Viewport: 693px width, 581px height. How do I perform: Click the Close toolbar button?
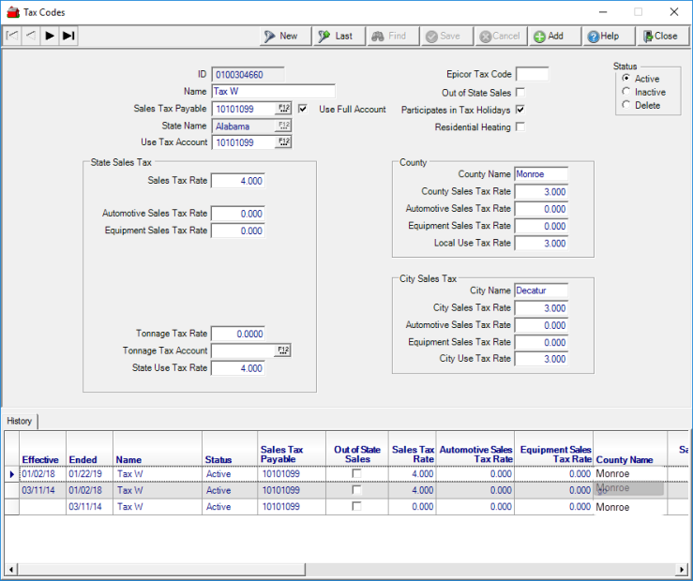tap(661, 36)
